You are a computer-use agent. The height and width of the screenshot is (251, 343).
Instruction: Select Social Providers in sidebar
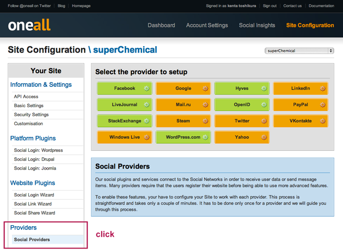coord(32,240)
